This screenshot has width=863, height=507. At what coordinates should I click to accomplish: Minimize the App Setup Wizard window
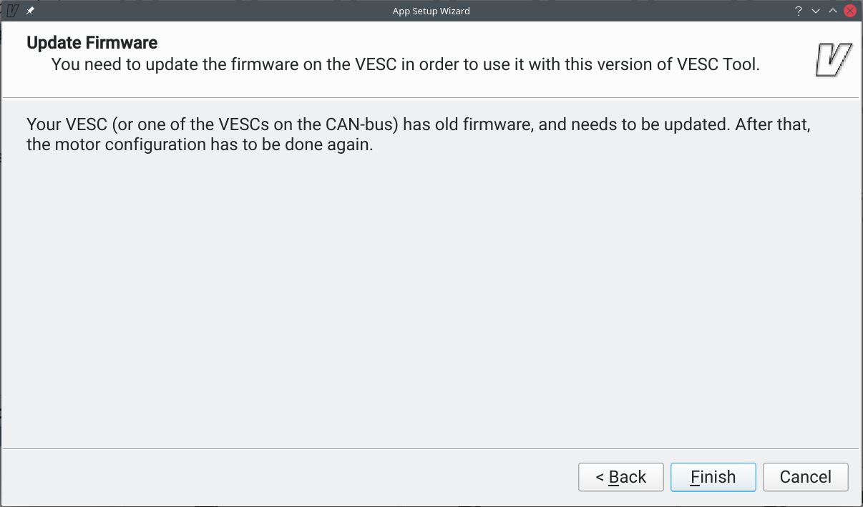(816, 11)
